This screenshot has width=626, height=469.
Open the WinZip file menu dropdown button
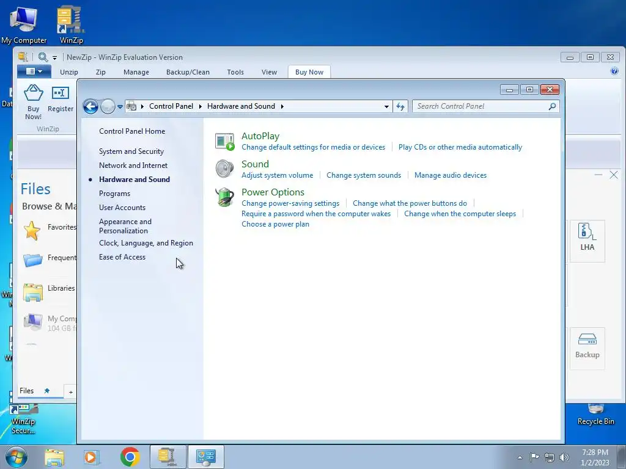[34, 71]
